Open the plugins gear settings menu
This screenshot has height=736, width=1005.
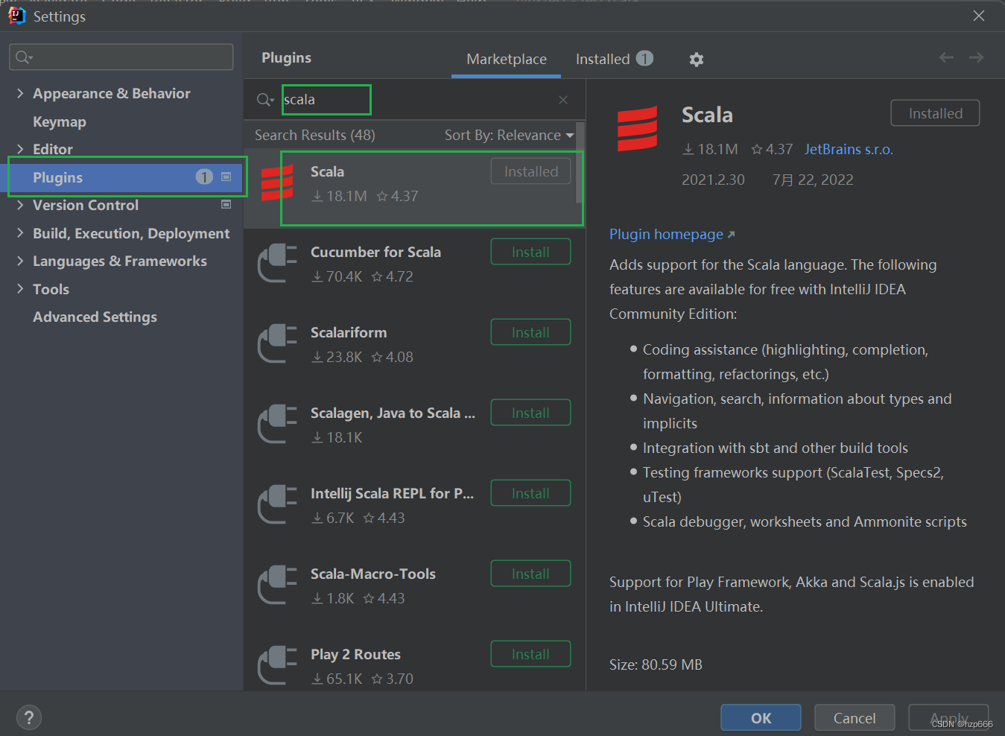pyautogui.click(x=697, y=59)
